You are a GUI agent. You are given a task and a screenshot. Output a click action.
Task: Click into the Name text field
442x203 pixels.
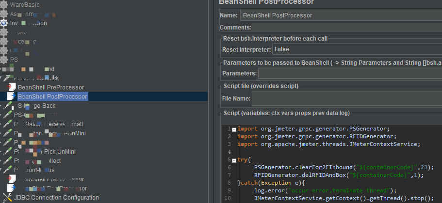pyautogui.click(x=341, y=15)
